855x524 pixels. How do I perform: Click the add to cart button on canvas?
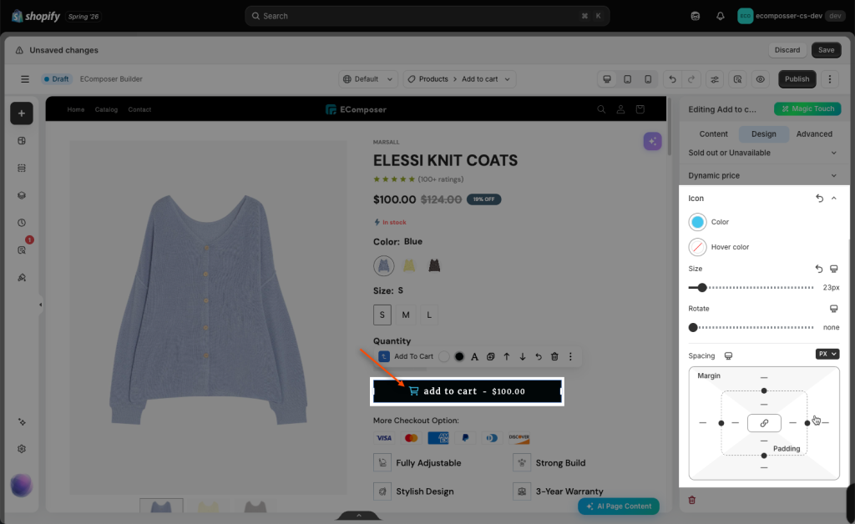click(x=468, y=391)
